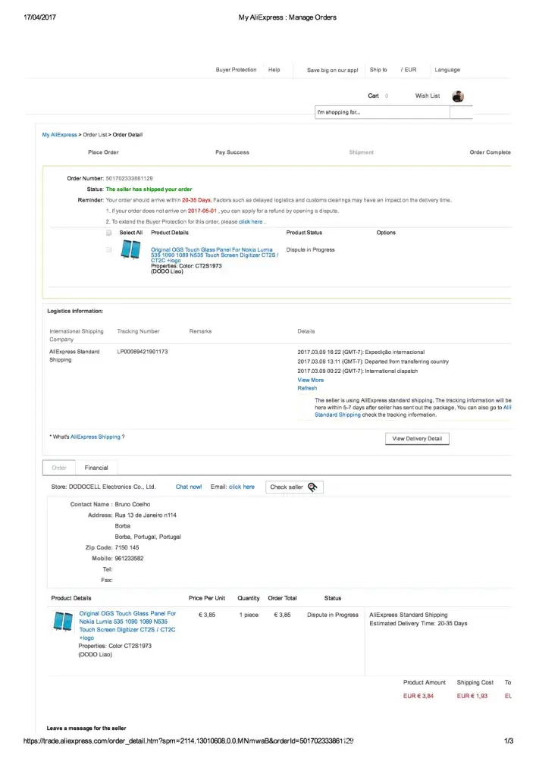The width and height of the screenshot is (536, 758).
Task: Open AliExpress Standard Shipping tracking link
Action: pos(337,415)
